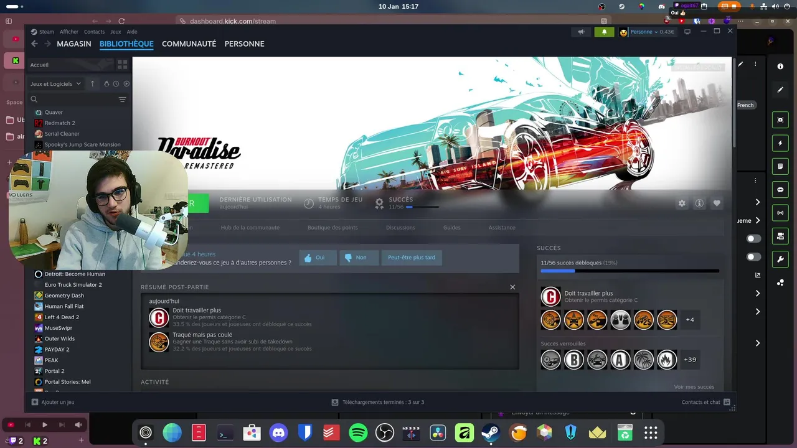Select Left 4 Dead 2 in game list

pyautogui.click(x=62, y=317)
